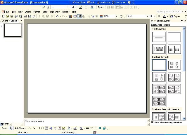Viewport: 187px width, 135px height.
Task: Start slide show from current slide
Action: click(8, 124)
